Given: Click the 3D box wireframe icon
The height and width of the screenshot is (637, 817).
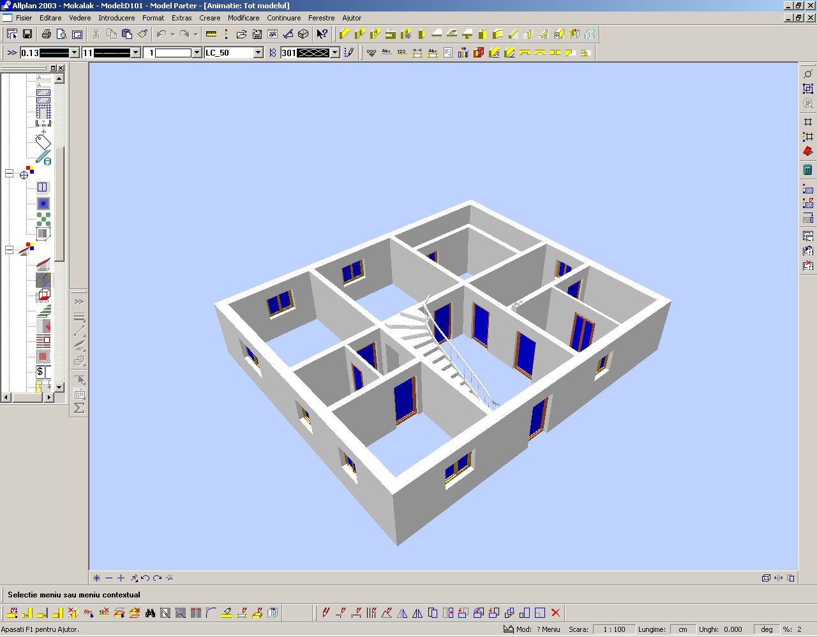Looking at the screenshot, I should [x=303, y=34].
